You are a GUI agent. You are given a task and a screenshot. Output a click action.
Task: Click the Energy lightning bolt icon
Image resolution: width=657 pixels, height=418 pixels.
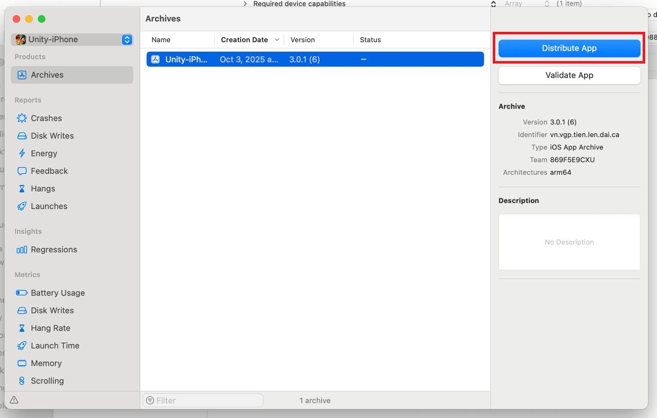[x=22, y=153]
